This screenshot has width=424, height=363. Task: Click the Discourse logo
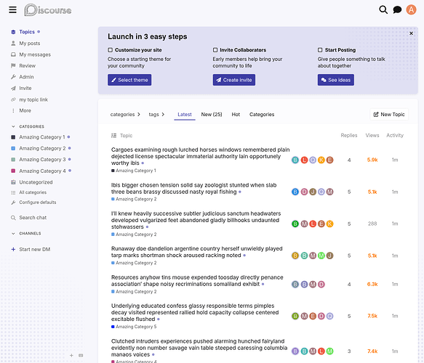(48, 10)
